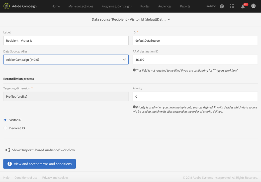Screen dimensions: 261x182
Task: Select the Declared ID radio button
Action: [x=5, y=128]
